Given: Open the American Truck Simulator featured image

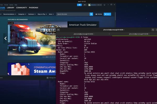Looking at the screenshot, I should coord(32,38).
